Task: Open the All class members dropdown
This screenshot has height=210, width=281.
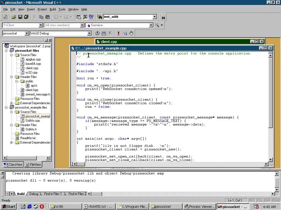Action: 82,25
